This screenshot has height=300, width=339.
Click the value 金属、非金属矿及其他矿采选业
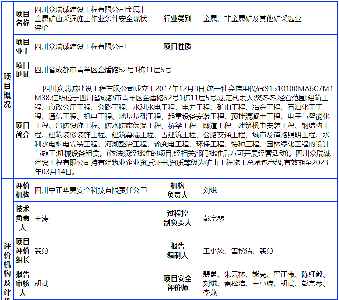tap(252, 19)
